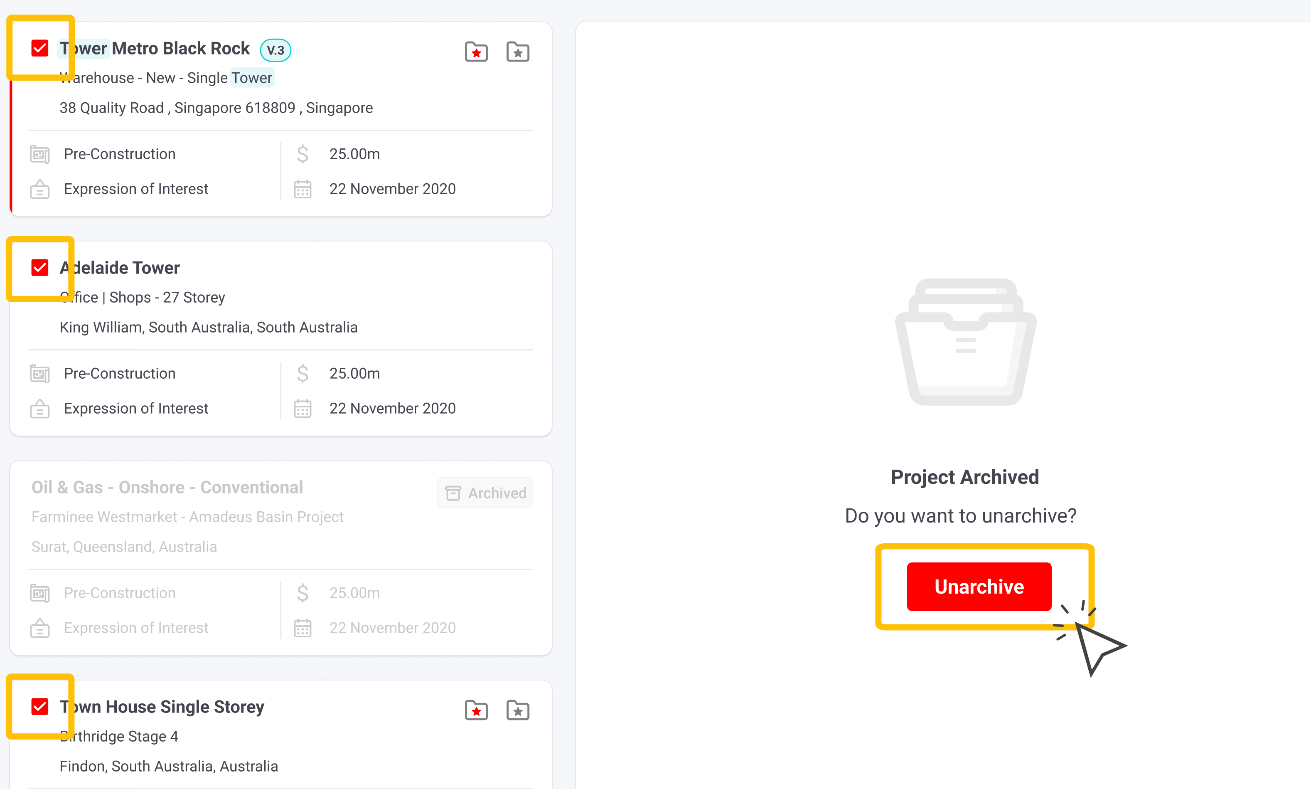
Task: Select the V.3 version badge
Action: (275, 51)
